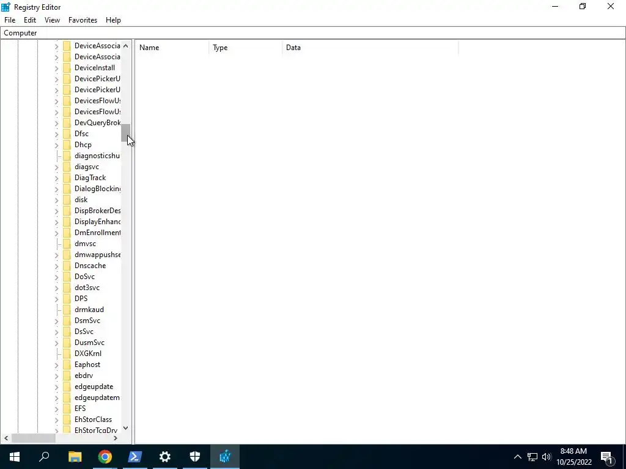Open the Windows Start menu
Image resolution: width=626 pixels, height=469 pixels.
click(x=15, y=457)
